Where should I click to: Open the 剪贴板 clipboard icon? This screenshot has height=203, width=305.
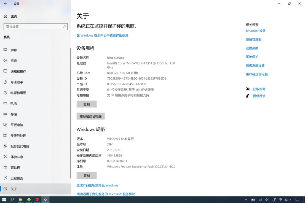point(5,167)
